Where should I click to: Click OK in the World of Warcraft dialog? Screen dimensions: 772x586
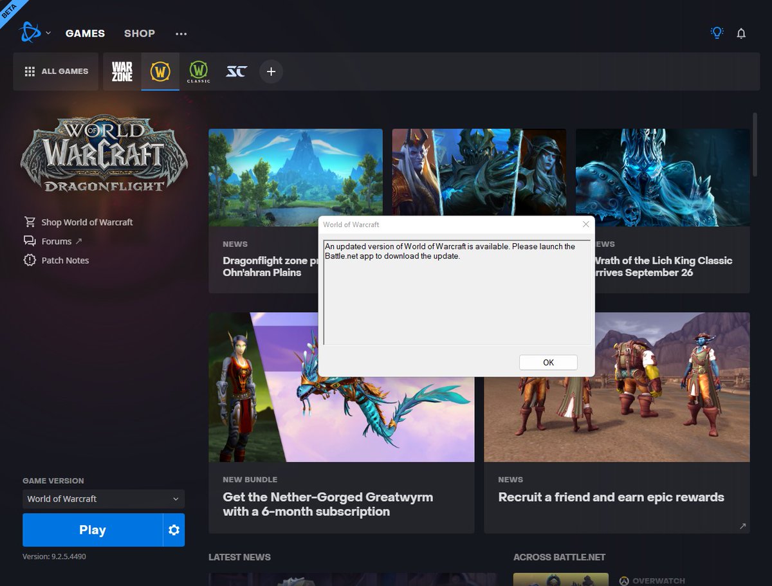(x=548, y=362)
